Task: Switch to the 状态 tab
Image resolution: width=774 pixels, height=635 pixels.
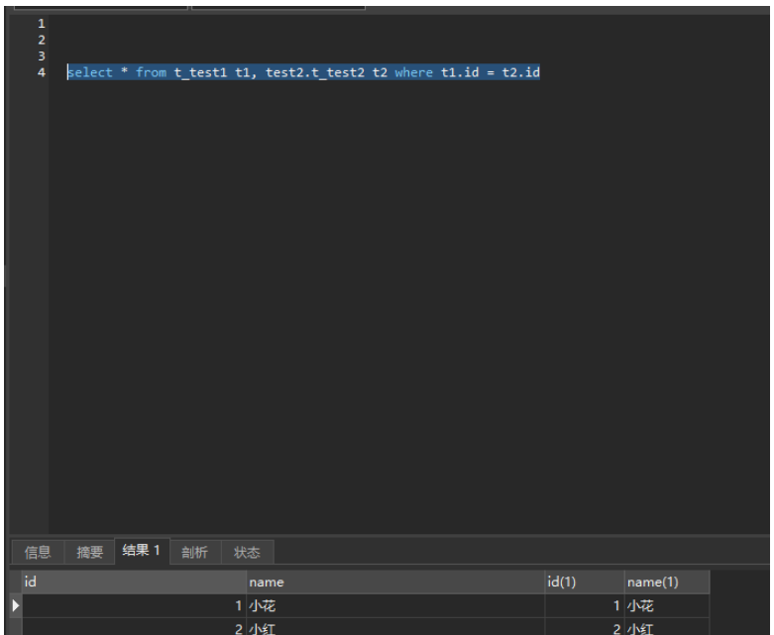Action: [247, 552]
